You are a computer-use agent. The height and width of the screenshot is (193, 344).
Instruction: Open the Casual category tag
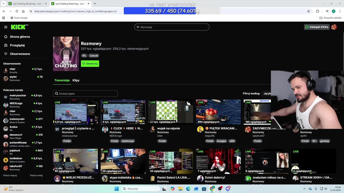click(x=94, y=55)
